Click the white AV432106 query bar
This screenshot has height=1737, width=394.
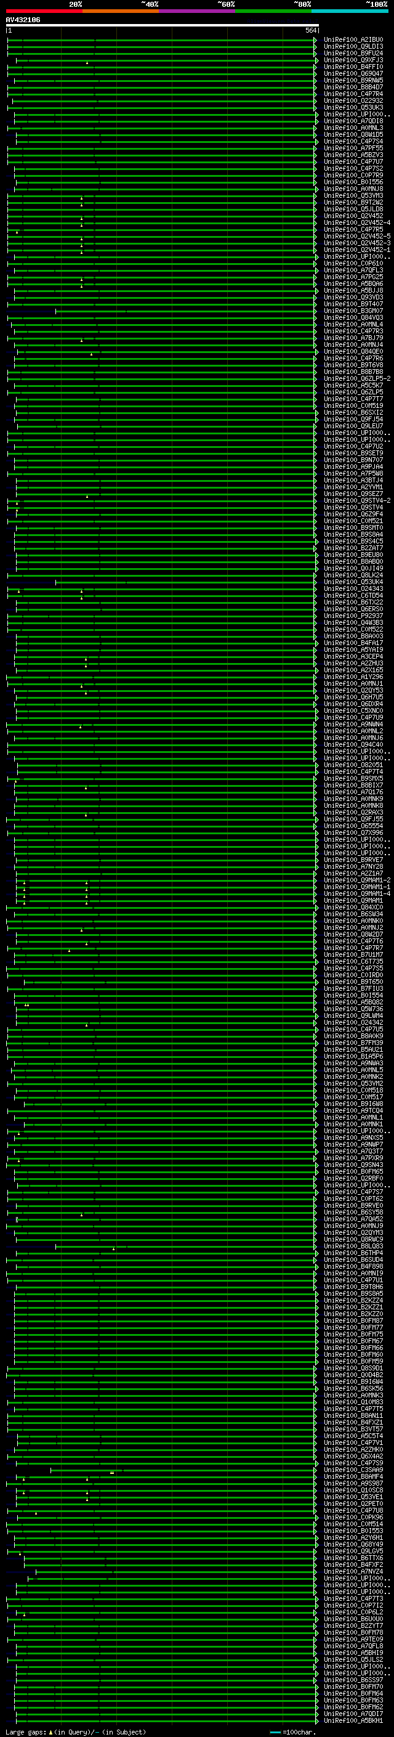[163, 25]
